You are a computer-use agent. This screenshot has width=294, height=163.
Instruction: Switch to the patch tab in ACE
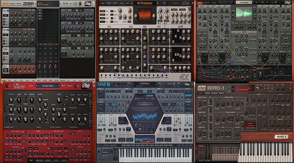click(x=115, y=3)
